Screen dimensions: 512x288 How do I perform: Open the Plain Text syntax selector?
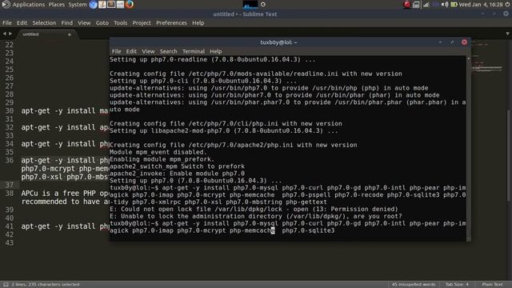click(x=493, y=285)
